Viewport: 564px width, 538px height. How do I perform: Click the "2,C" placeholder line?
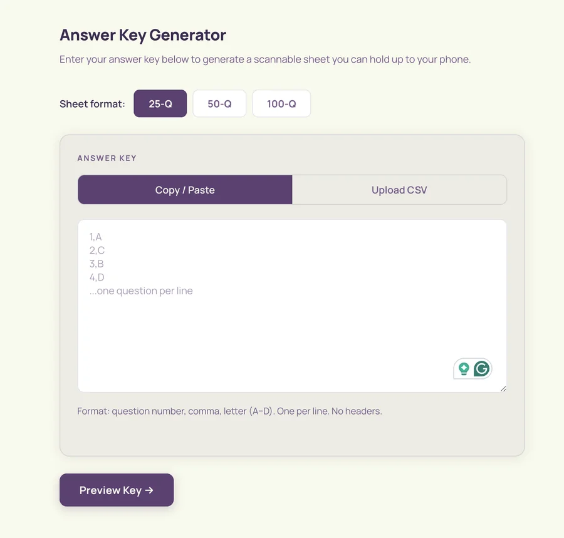[x=97, y=250]
